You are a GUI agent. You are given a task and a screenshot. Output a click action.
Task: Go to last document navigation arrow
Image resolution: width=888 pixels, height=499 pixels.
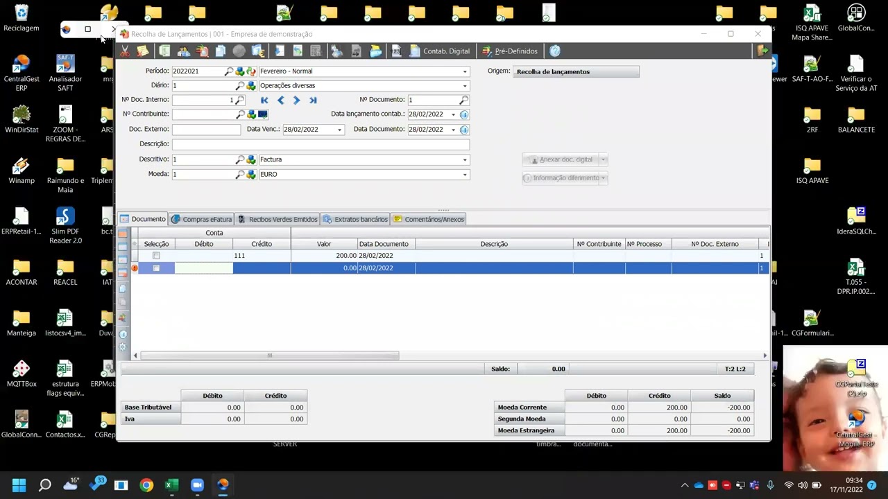click(x=313, y=100)
